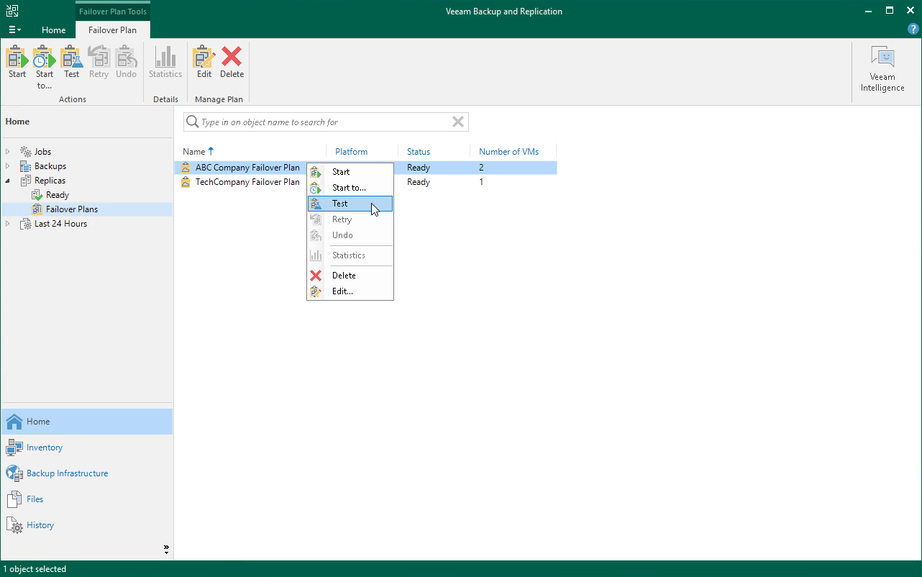Switch to the Backup Infrastructure view
This screenshot has height=577, width=922.
coord(68,473)
